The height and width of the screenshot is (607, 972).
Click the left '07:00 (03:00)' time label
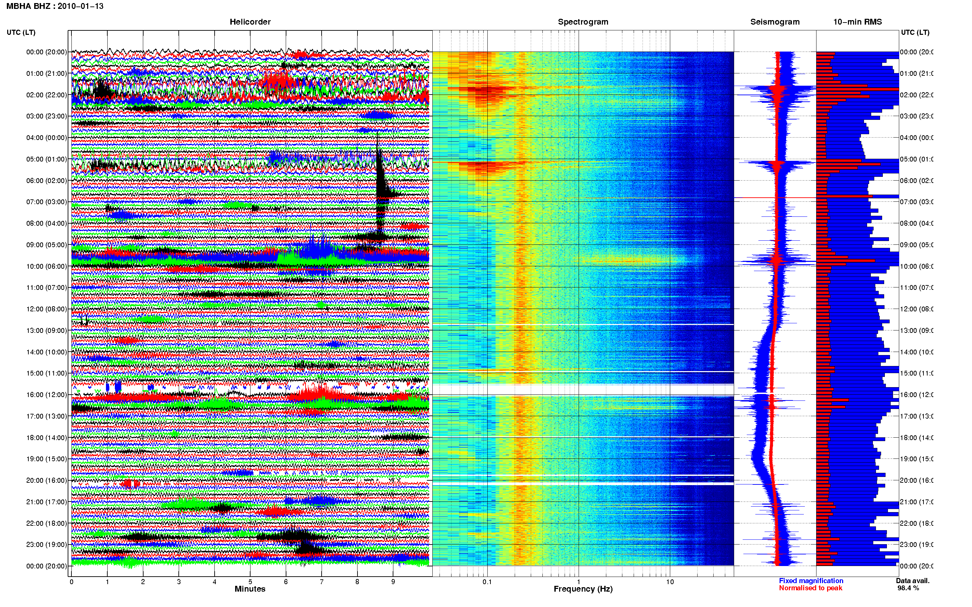click(46, 201)
